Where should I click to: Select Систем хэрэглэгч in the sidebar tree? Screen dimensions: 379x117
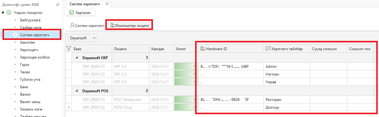pos(35,35)
